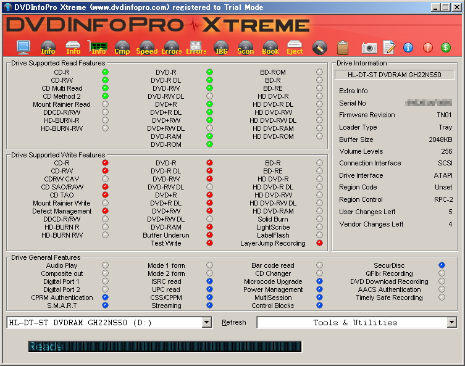Expand the drive selection dropdown arrow
The height and width of the screenshot is (366, 465).
click(x=207, y=322)
